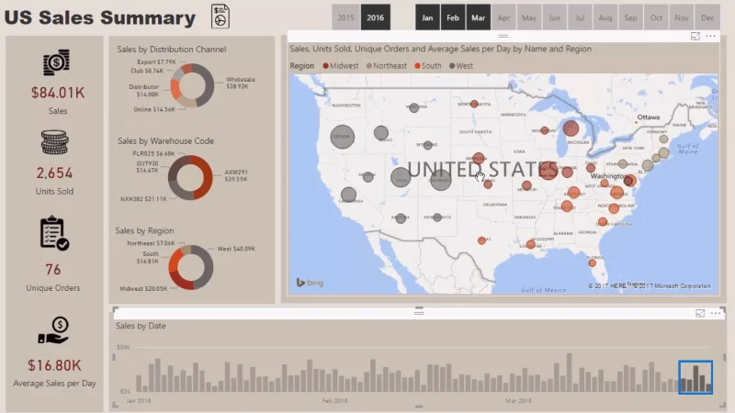This screenshot has height=413, width=735.
Task: Click the Average Sales hand-coin icon
Action: pos(53,330)
